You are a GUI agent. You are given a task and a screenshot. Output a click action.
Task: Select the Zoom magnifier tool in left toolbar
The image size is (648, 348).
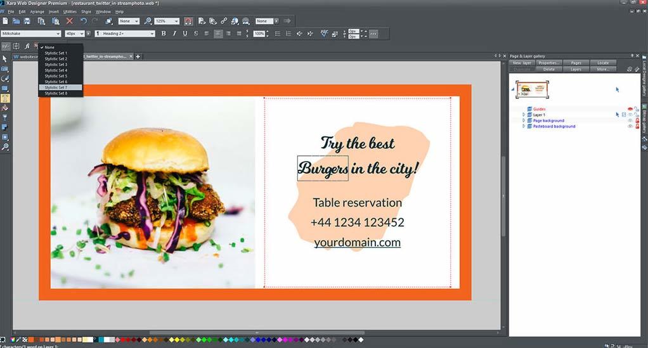4,147
